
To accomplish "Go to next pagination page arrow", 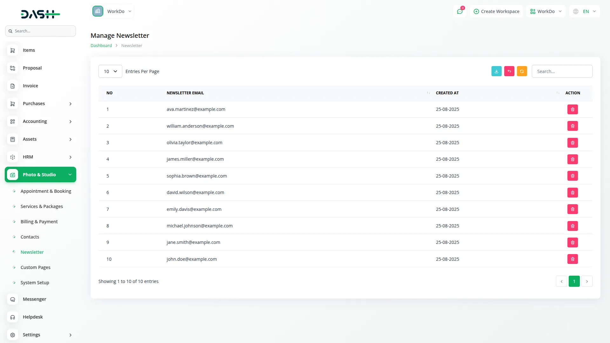I will [587, 281].
